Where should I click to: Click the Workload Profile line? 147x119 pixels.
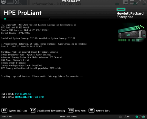click(x=29, y=52)
